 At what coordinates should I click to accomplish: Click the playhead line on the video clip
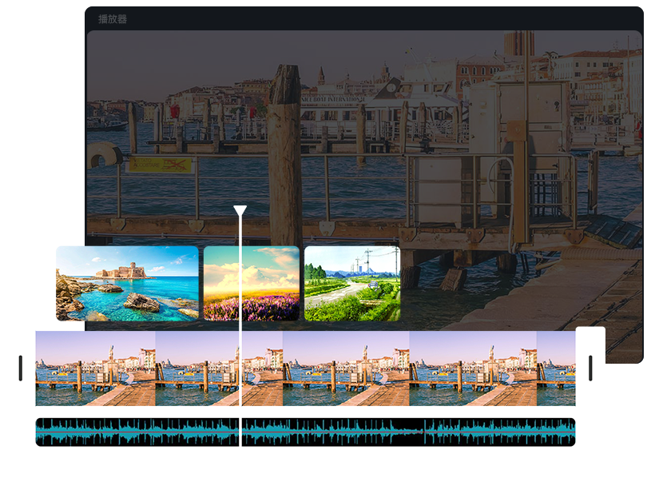240,370
